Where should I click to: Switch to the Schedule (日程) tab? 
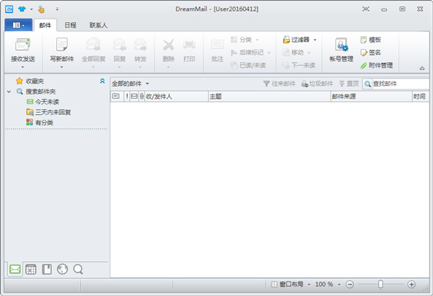(71, 25)
